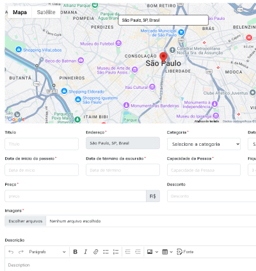
Task: Click the Capacidade da Pessoa field
Action: pyautogui.click(x=204, y=170)
